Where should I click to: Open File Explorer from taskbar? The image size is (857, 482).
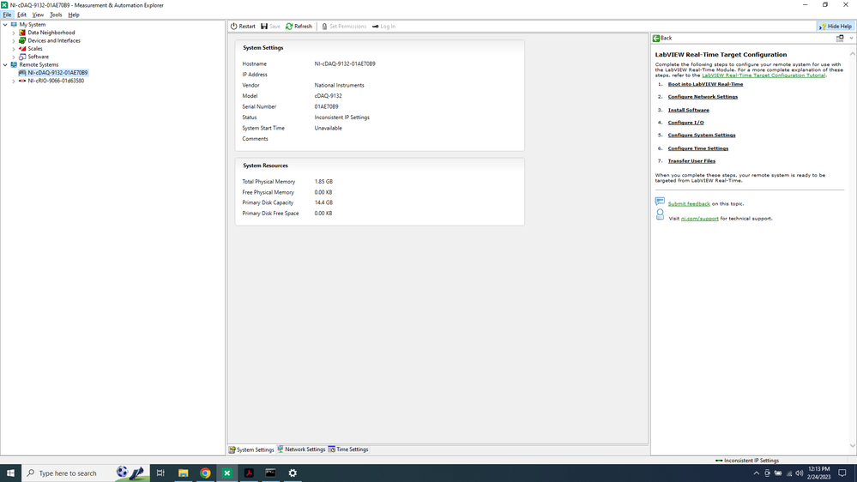[x=183, y=473]
